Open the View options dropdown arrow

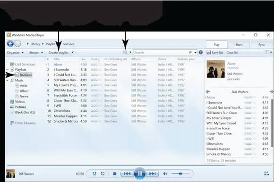point(130,52)
